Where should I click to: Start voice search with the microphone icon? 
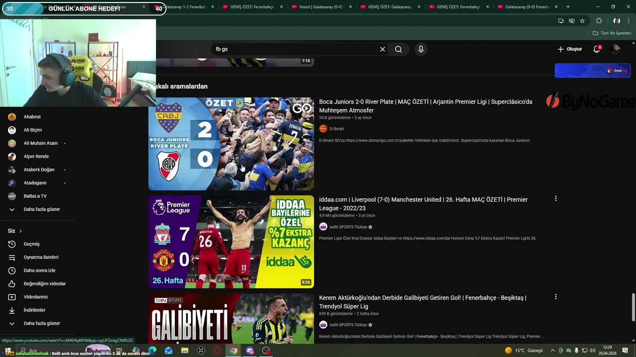pyautogui.click(x=421, y=49)
